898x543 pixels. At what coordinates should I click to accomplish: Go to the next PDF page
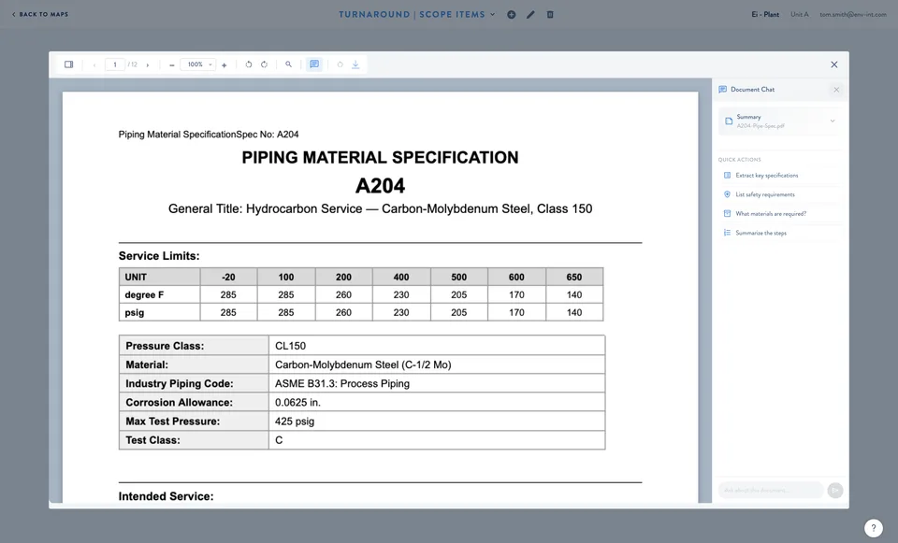147,64
